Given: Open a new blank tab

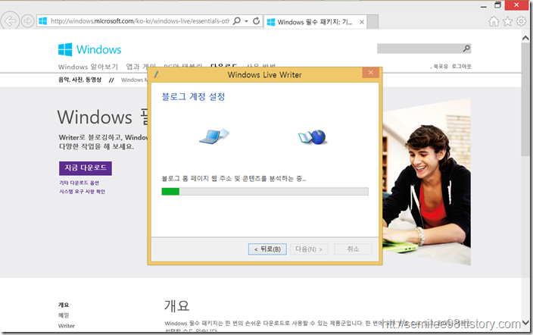Looking at the screenshot, I should [x=372, y=22].
